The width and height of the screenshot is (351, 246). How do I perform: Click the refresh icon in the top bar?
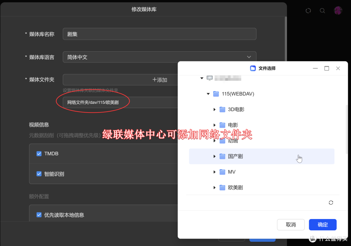tap(308, 10)
